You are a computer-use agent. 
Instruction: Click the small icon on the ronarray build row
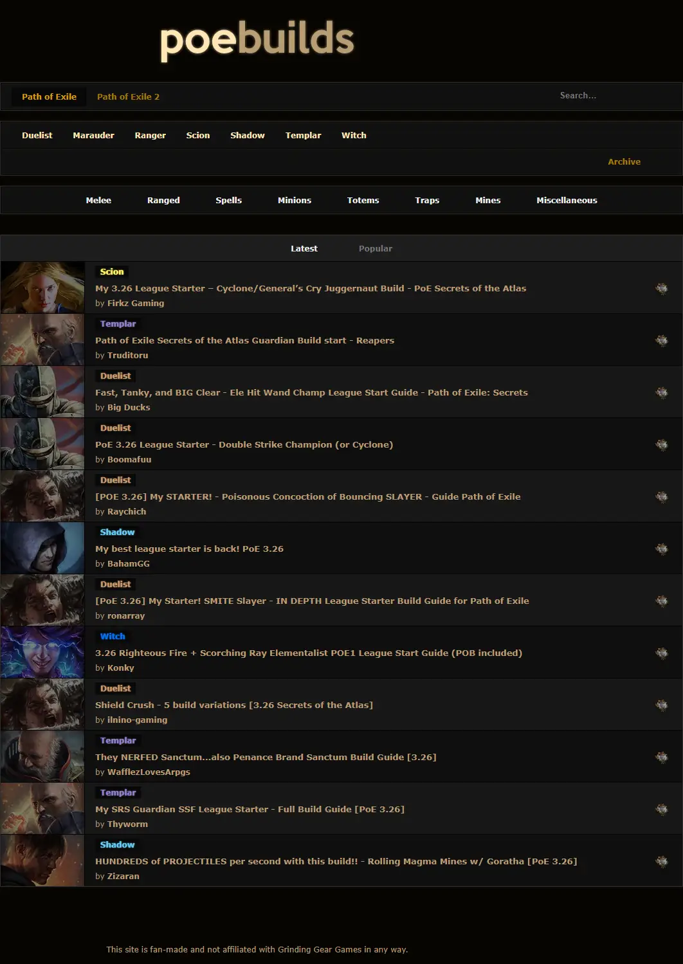[661, 601]
